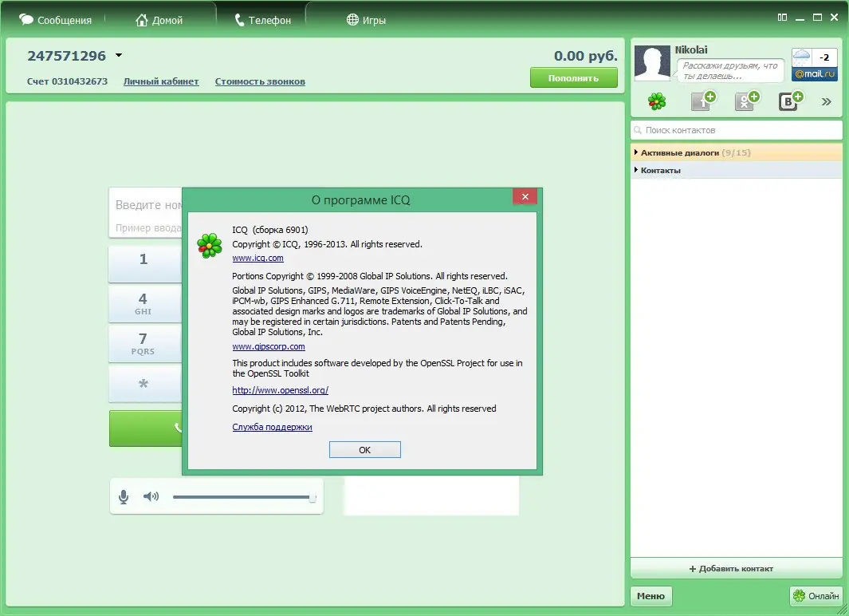849x616 pixels.
Task: Click the Телефон handset icon
Action: [x=239, y=20]
